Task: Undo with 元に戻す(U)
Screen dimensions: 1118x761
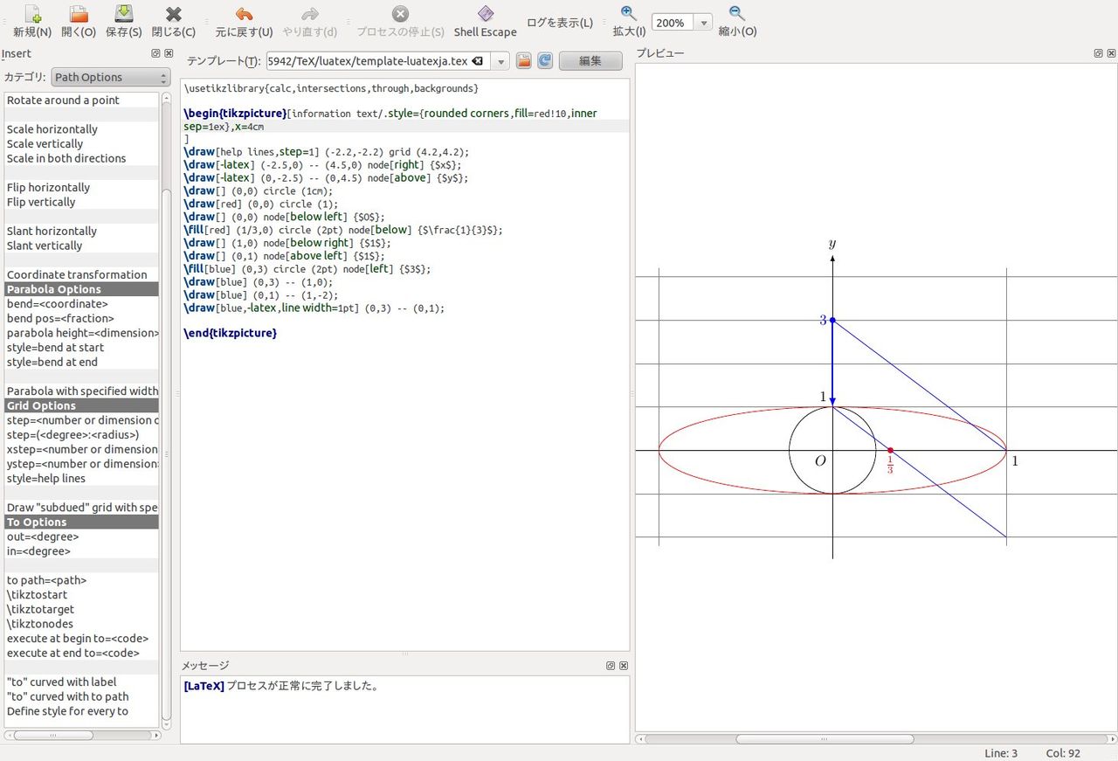Action: (x=245, y=22)
